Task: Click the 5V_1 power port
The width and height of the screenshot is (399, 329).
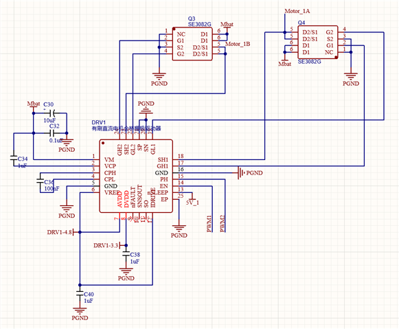Action: (192, 200)
